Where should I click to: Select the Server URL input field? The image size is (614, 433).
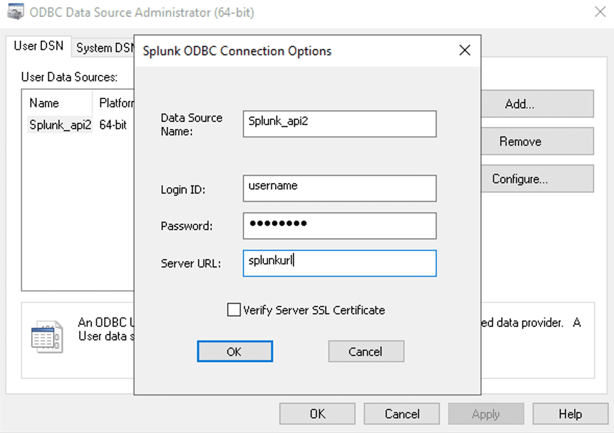point(339,264)
